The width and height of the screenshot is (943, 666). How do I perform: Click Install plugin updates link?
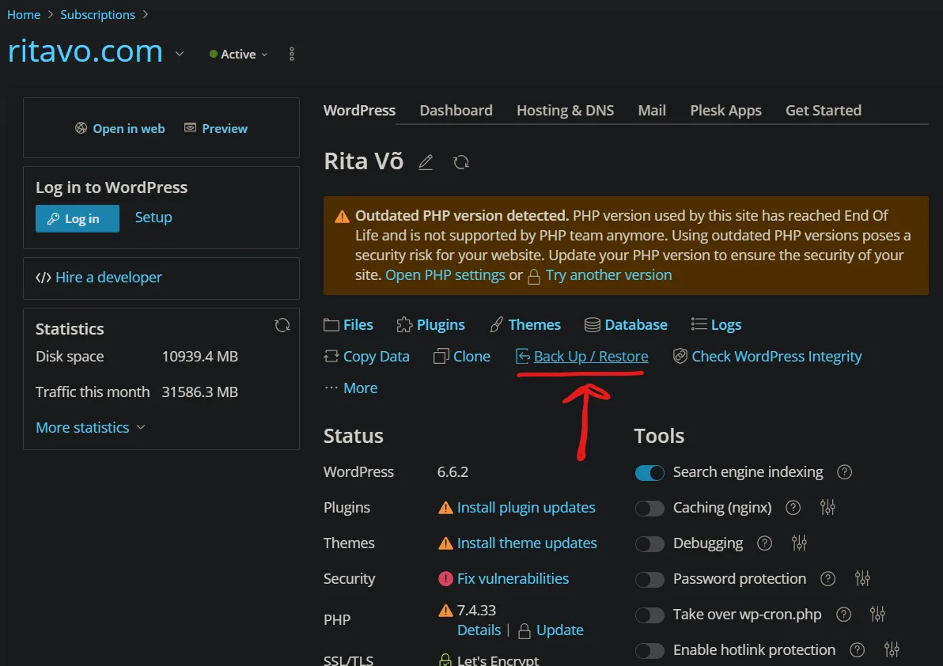coord(526,508)
